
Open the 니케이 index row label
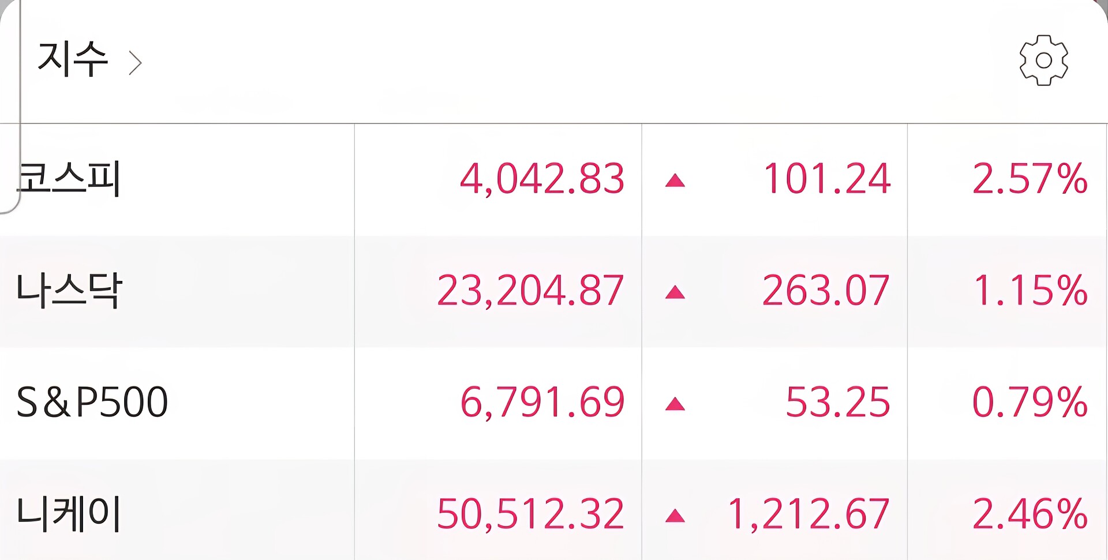click(x=69, y=513)
